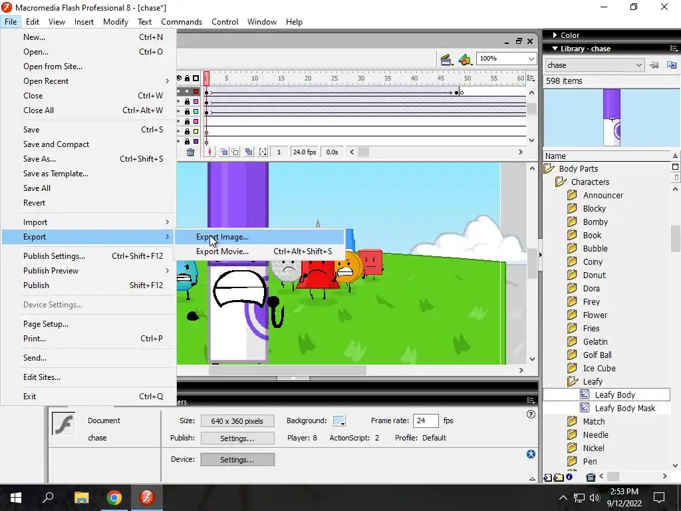Click the New Library Panel icon
The height and width of the screenshot is (511, 681).
pos(672,65)
